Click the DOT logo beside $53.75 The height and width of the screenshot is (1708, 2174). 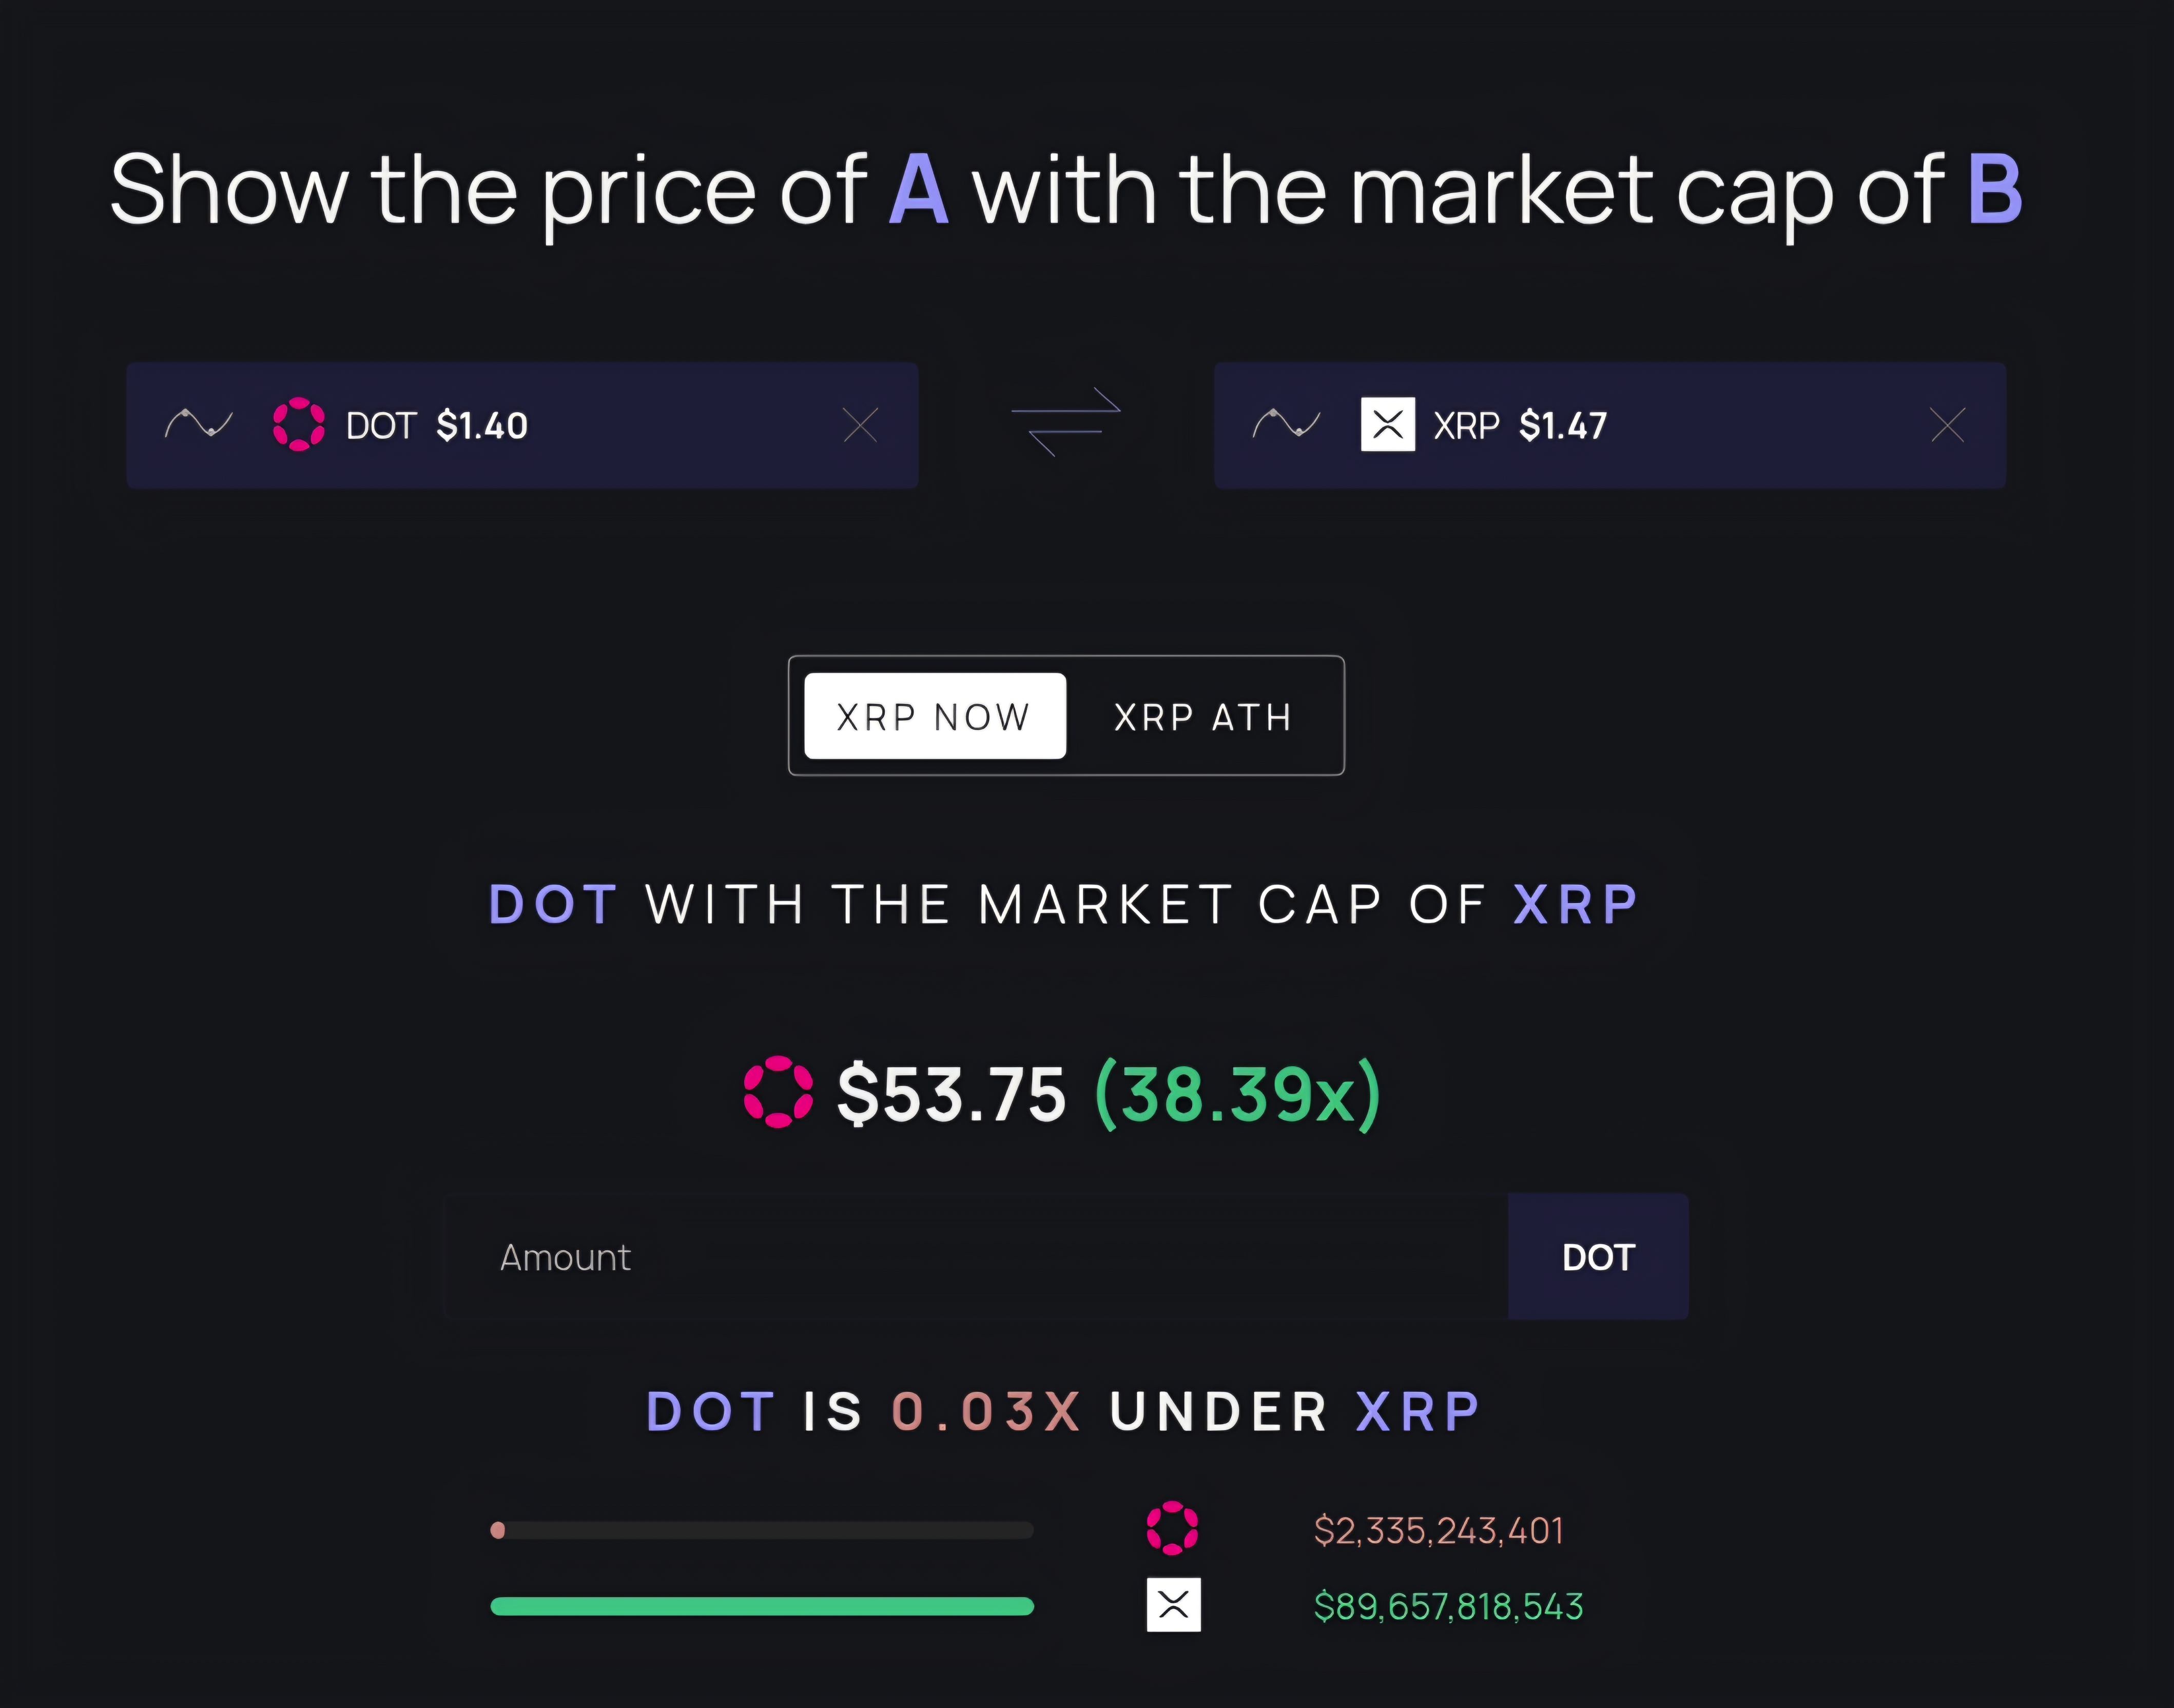[x=778, y=1092]
